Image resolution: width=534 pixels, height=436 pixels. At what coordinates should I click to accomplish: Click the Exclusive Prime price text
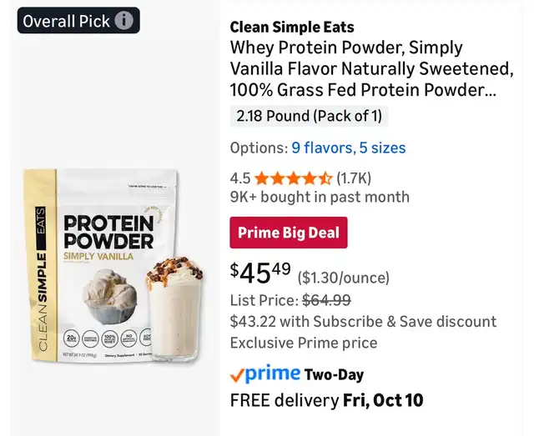(303, 342)
